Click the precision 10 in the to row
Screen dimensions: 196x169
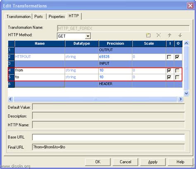(x=101, y=77)
